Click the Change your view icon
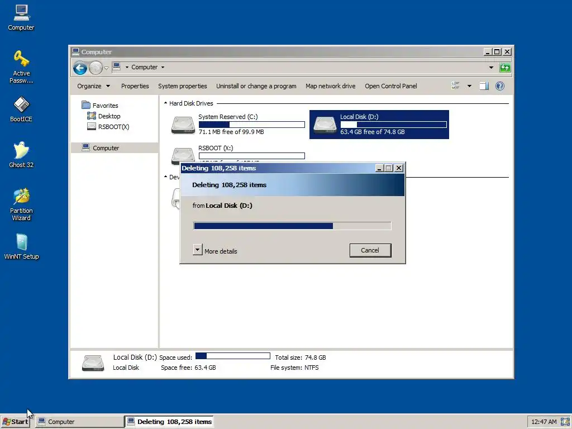Image resolution: width=572 pixels, height=429 pixels. (x=455, y=86)
